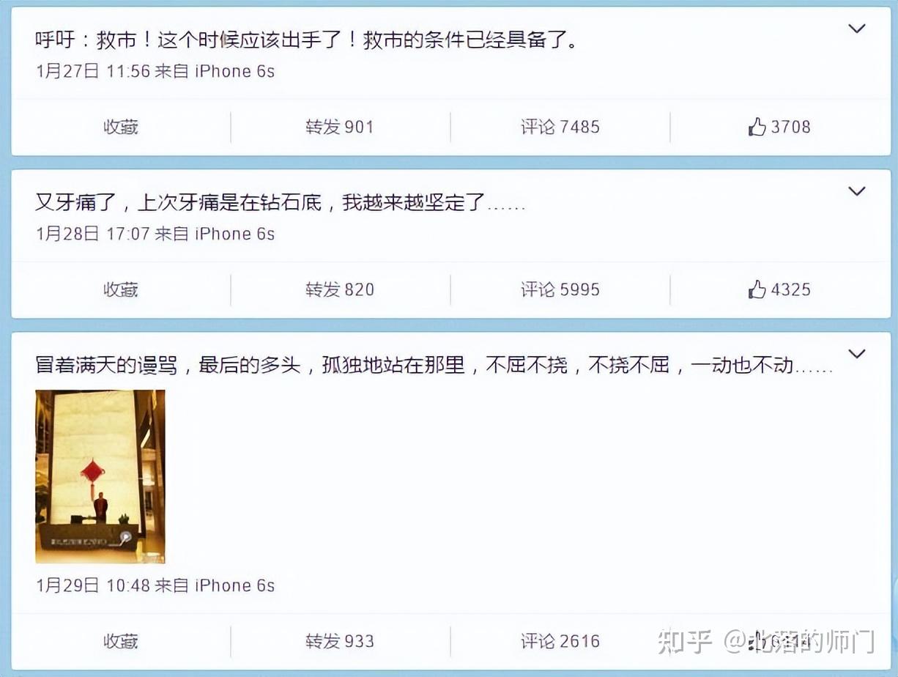Click 收藏 under the 1月27日 post
This screenshot has width=898, height=677.
(x=121, y=127)
